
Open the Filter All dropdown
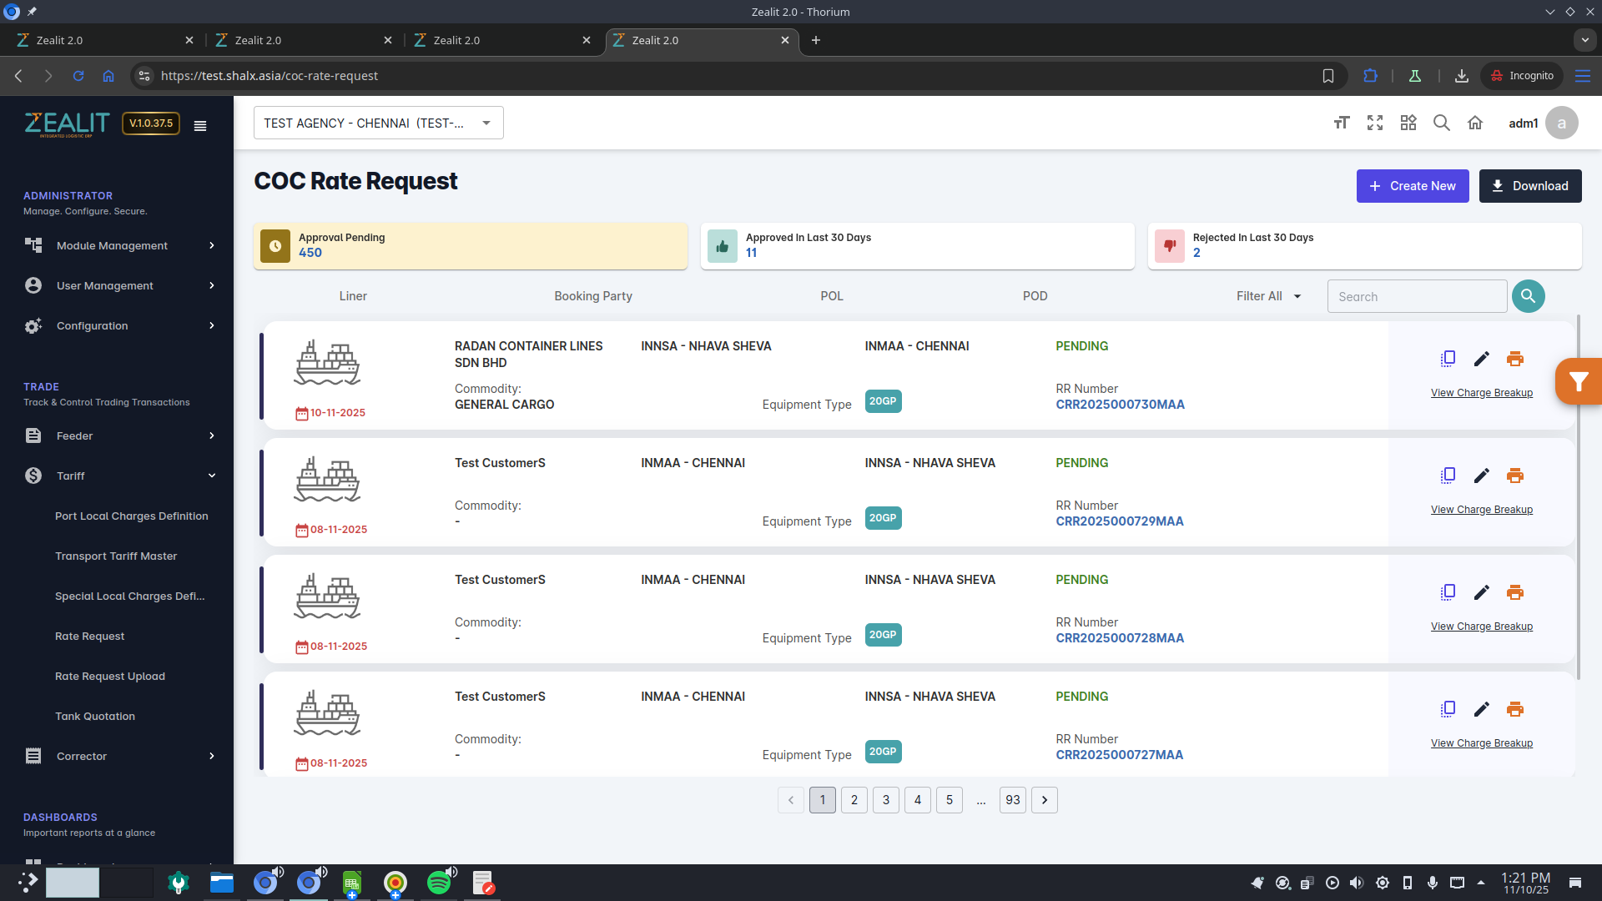[1268, 296]
